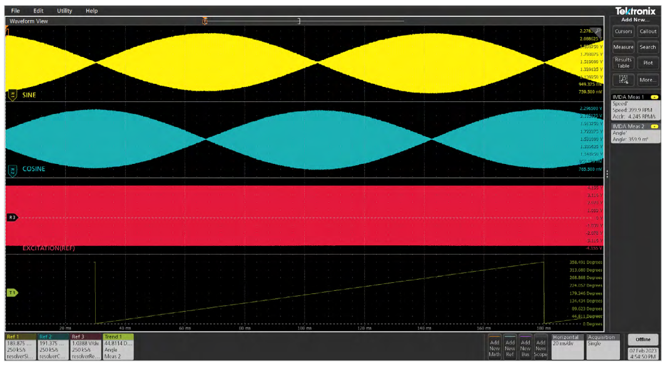This screenshot has width=667, height=366.
Task: Click the zoom box magnifier icon
Action: point(623,80)
